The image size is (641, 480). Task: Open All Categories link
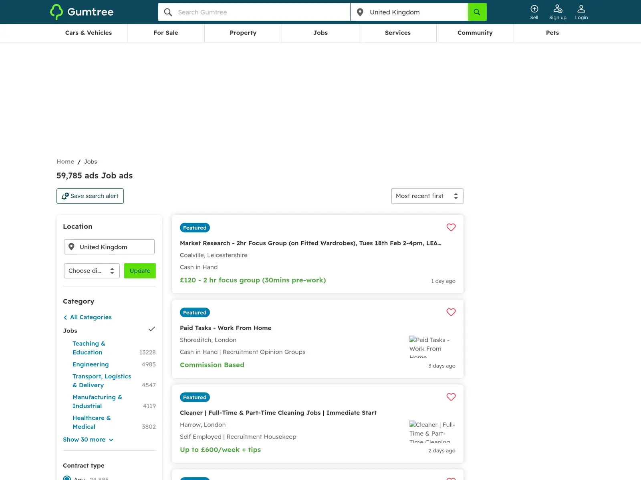pyautogui.click(x=91, y=317)
